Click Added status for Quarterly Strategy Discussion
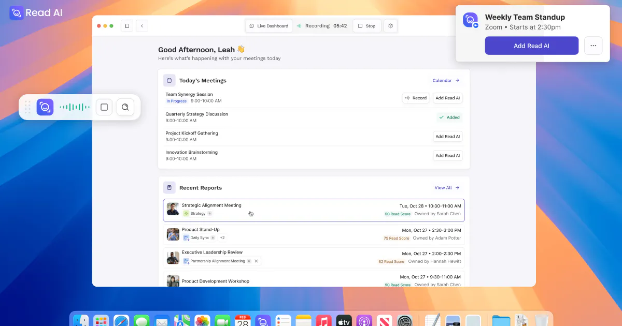 (x=449, y=117)
